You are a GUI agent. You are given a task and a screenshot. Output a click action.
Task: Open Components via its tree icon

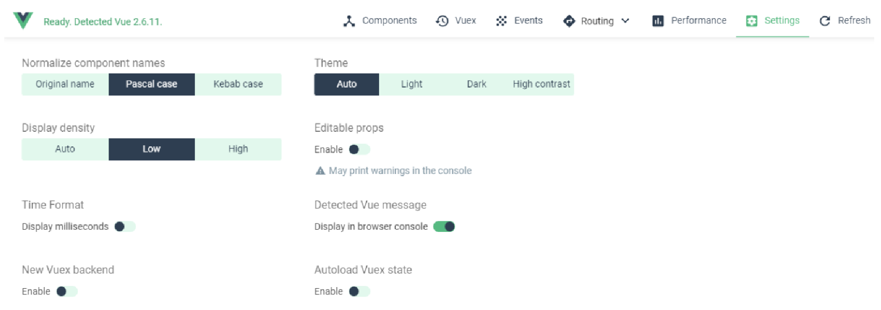349,21
